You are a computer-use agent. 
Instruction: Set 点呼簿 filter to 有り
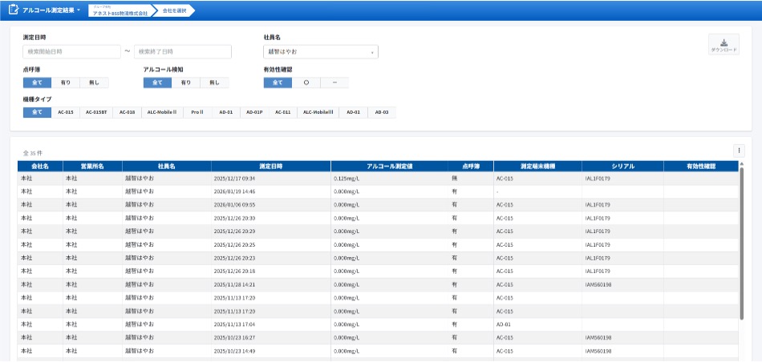coord(66,82)
